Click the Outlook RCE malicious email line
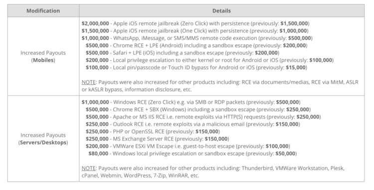Screen dimensions: 374x190 pos(192,125)
